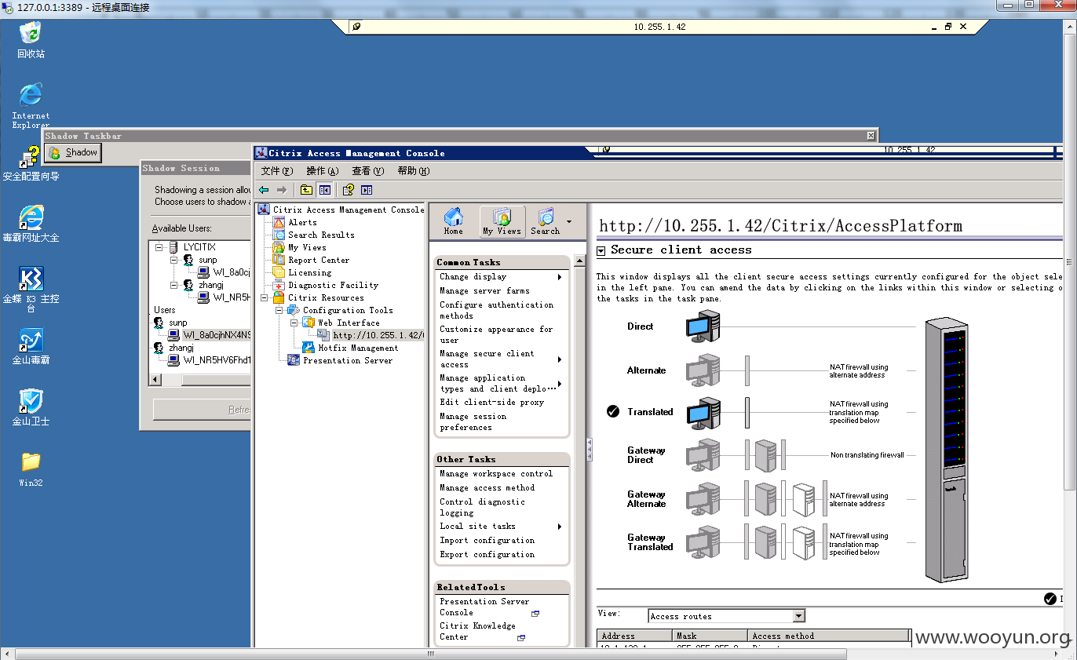Click Edit client-side proxy task
The height and width of the screenshot is (660, 1077).
[491, 403]
